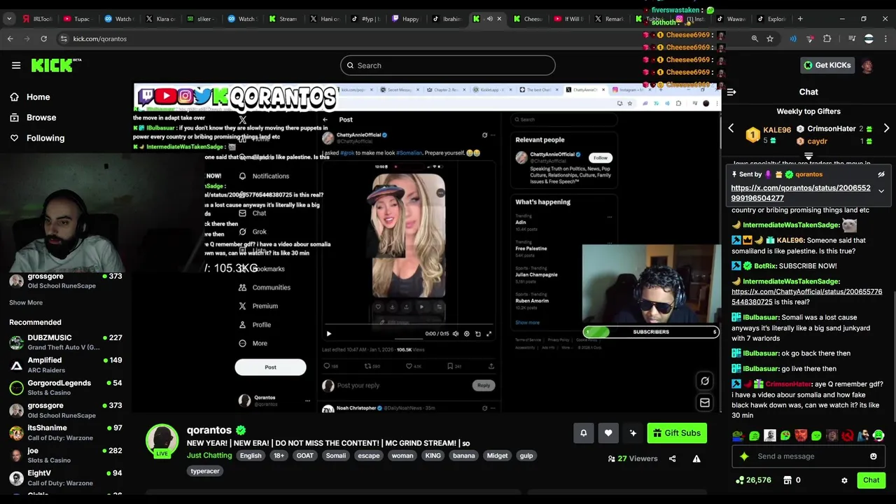Screen dimensions: 896x504
Task: Click the crossed-circle icon beside player
Action: [x=705, y=381]
